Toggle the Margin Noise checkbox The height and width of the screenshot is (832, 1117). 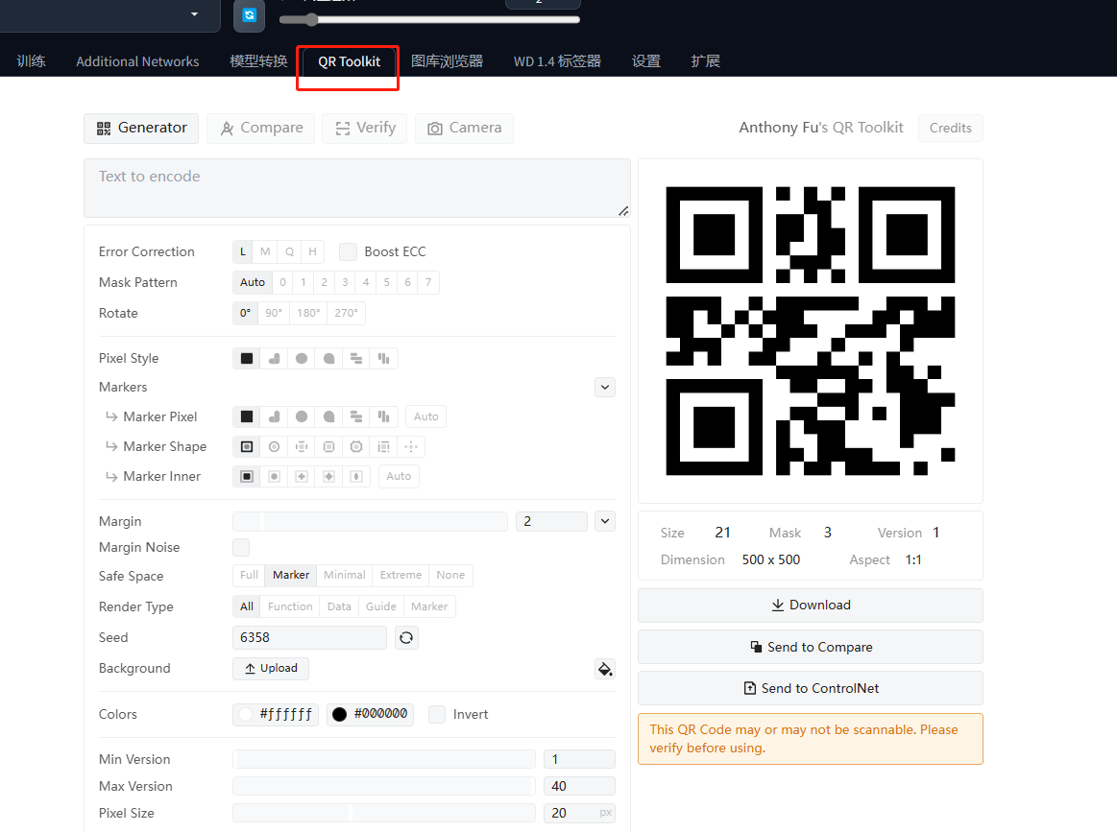(241, 547)
